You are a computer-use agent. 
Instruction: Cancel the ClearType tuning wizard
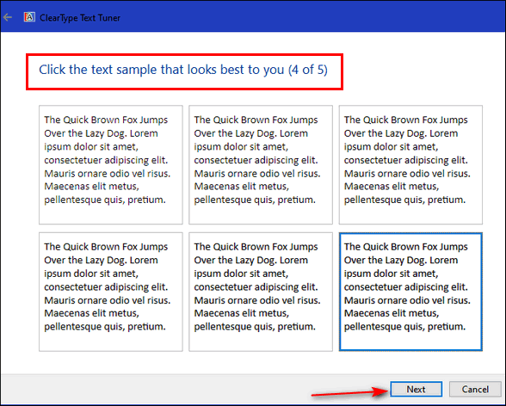pyautogui.click(x=475, y=390)
